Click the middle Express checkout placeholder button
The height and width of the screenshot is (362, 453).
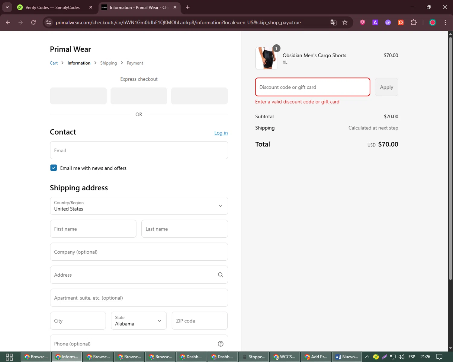point(139,96)
